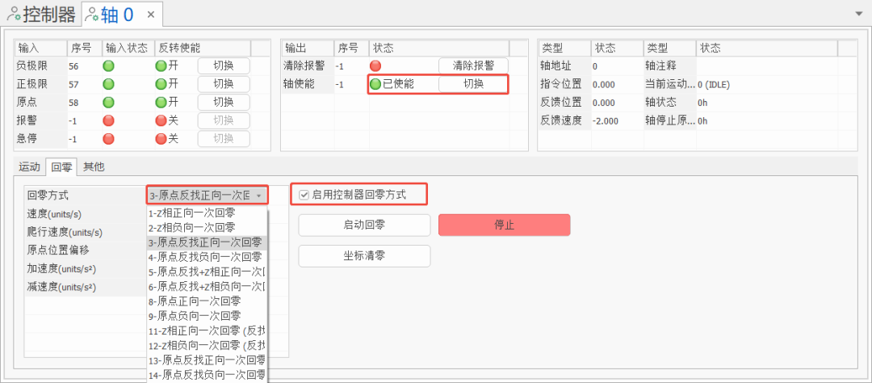Select 8-原点正向一次回零 option

point(208,301)
